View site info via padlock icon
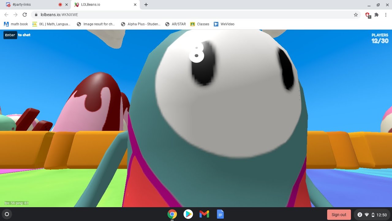Image resolution: width=392 pixels, height=221 pixels. 36,15
